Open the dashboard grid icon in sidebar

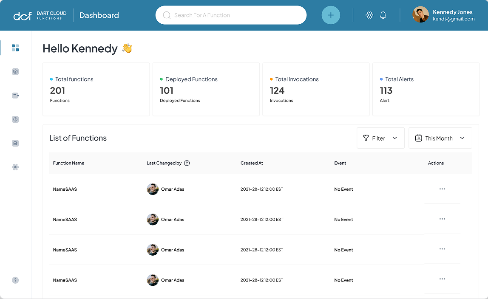click(15, 48)
